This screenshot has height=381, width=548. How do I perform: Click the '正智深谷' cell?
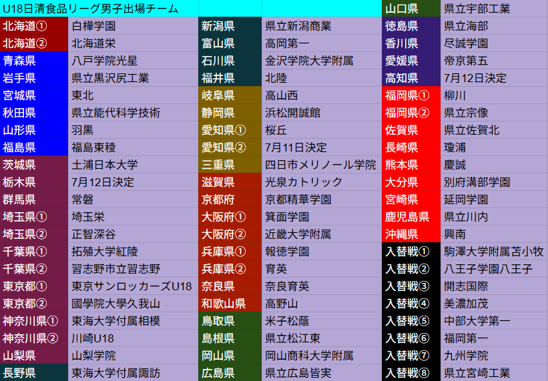click(x=133, y=234)
